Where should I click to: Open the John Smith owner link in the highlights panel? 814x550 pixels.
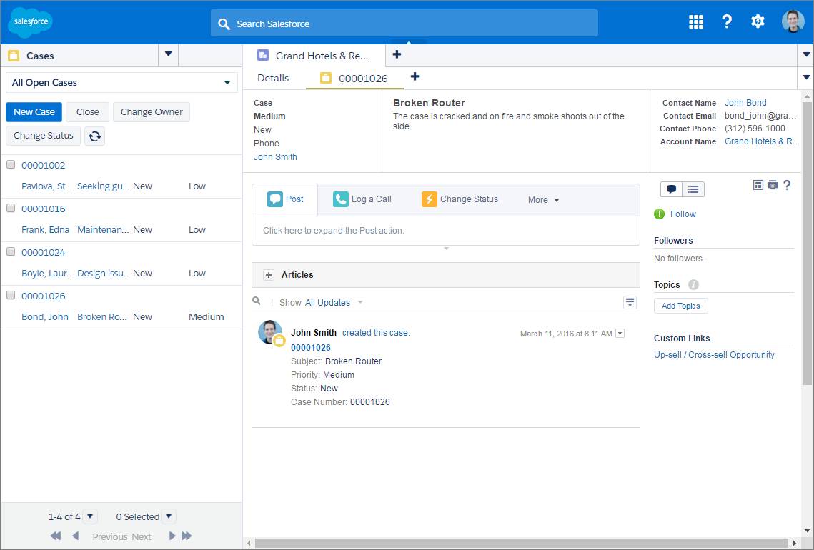[x=275, y=156]
